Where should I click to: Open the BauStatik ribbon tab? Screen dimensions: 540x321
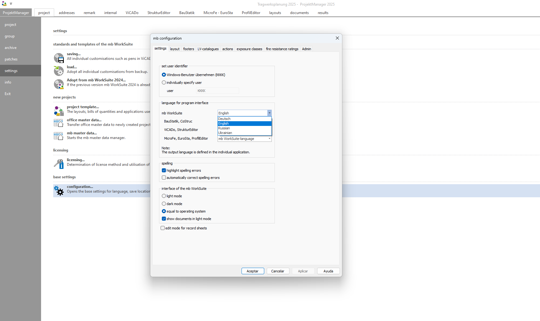(x=187, y=13)
